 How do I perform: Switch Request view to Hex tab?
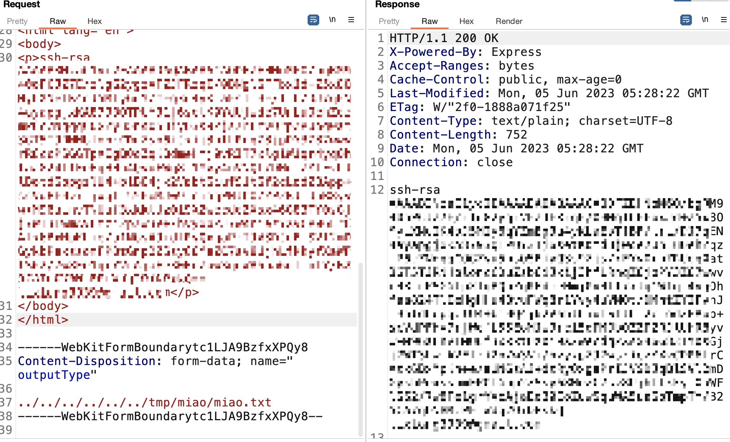(94, 21)
